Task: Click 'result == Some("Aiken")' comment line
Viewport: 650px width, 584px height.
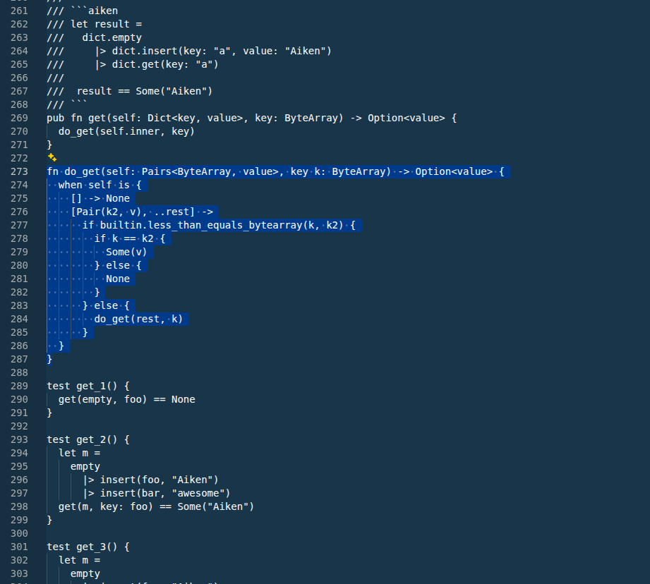Action: pos(144,91)
